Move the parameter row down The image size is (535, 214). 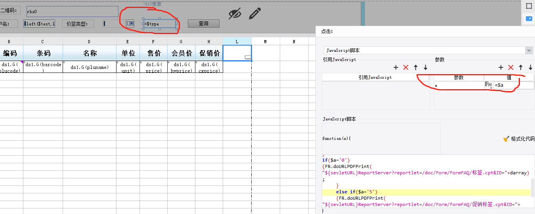[x=531, y=67]
